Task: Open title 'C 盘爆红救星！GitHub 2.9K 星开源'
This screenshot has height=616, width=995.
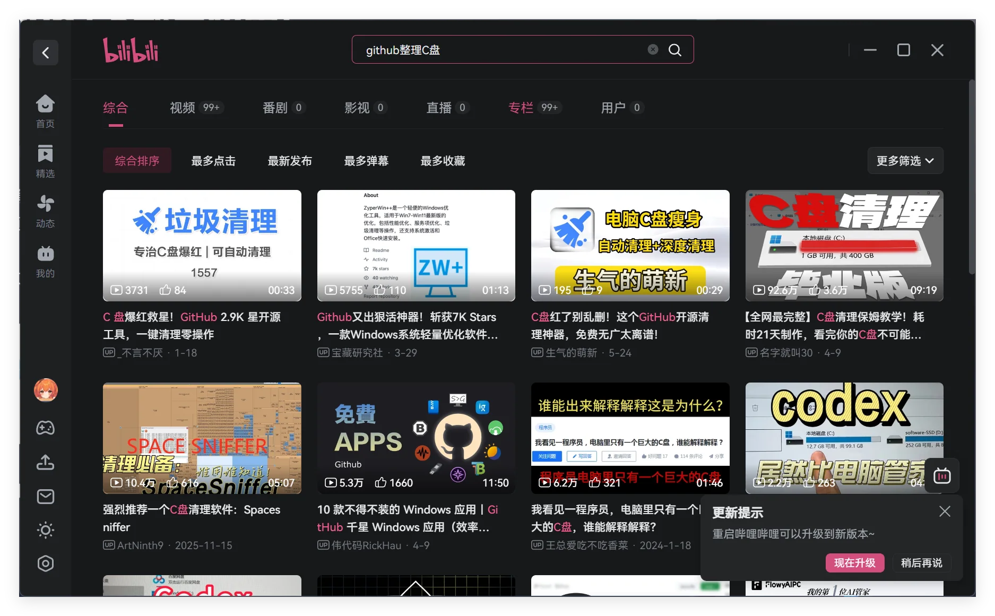Action: pos(192,326)
